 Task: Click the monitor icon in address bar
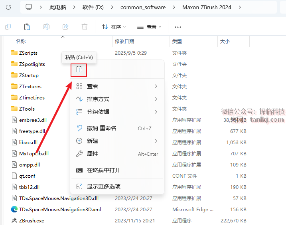pos(29,7)
